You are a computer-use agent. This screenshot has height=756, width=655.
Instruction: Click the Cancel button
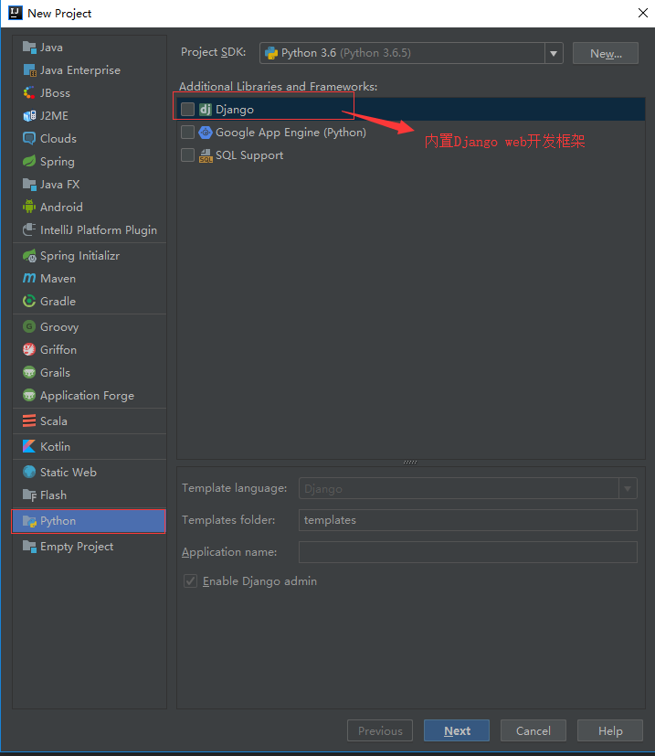tap(534, 730)
